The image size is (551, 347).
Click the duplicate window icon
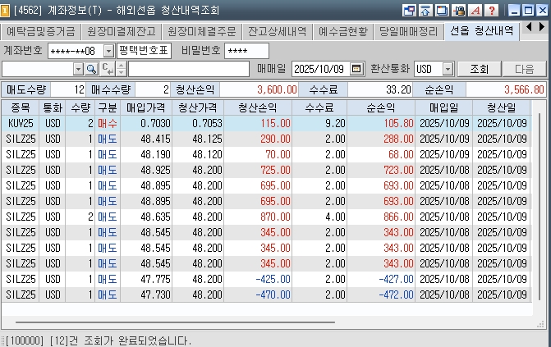442,10
